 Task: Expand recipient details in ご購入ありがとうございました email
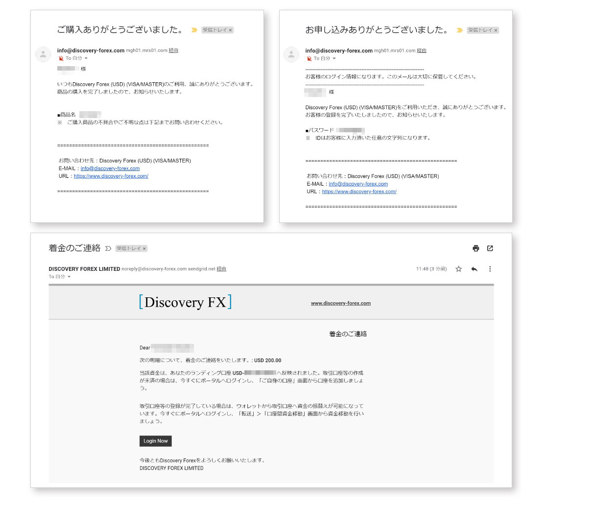tap(86, 58)
